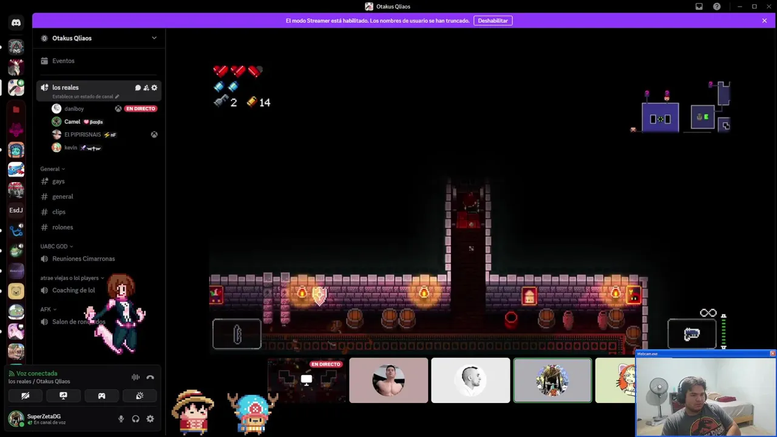777x437 pixels.
Task: Click Deshabilitar to disable Streamer mode
Action: pos(493,21)
